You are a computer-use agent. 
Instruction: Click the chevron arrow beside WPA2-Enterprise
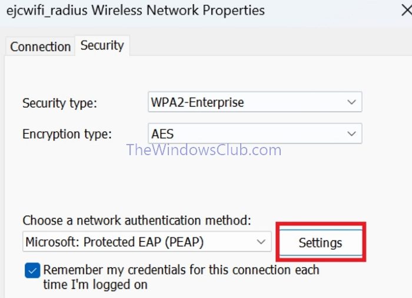click(x=351, y=102)
